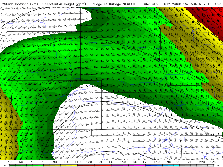The height and width of the screenshot is (167, 223).
Task: Click the '06Z GFS' model run label
Action: tap(151, 4)
